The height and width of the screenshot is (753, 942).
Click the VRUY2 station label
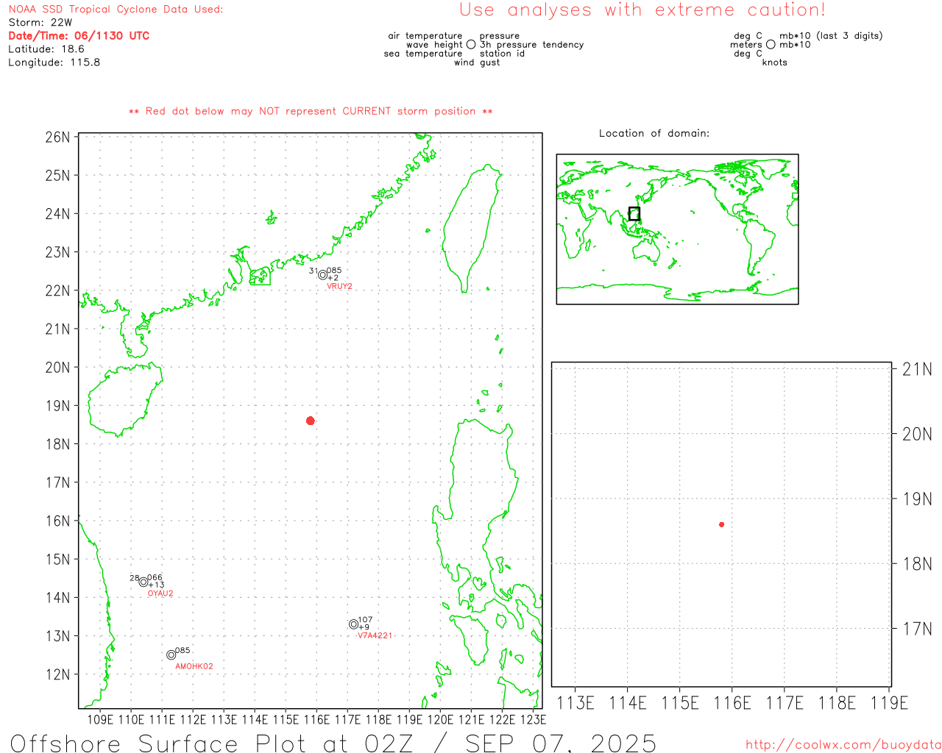339,286
